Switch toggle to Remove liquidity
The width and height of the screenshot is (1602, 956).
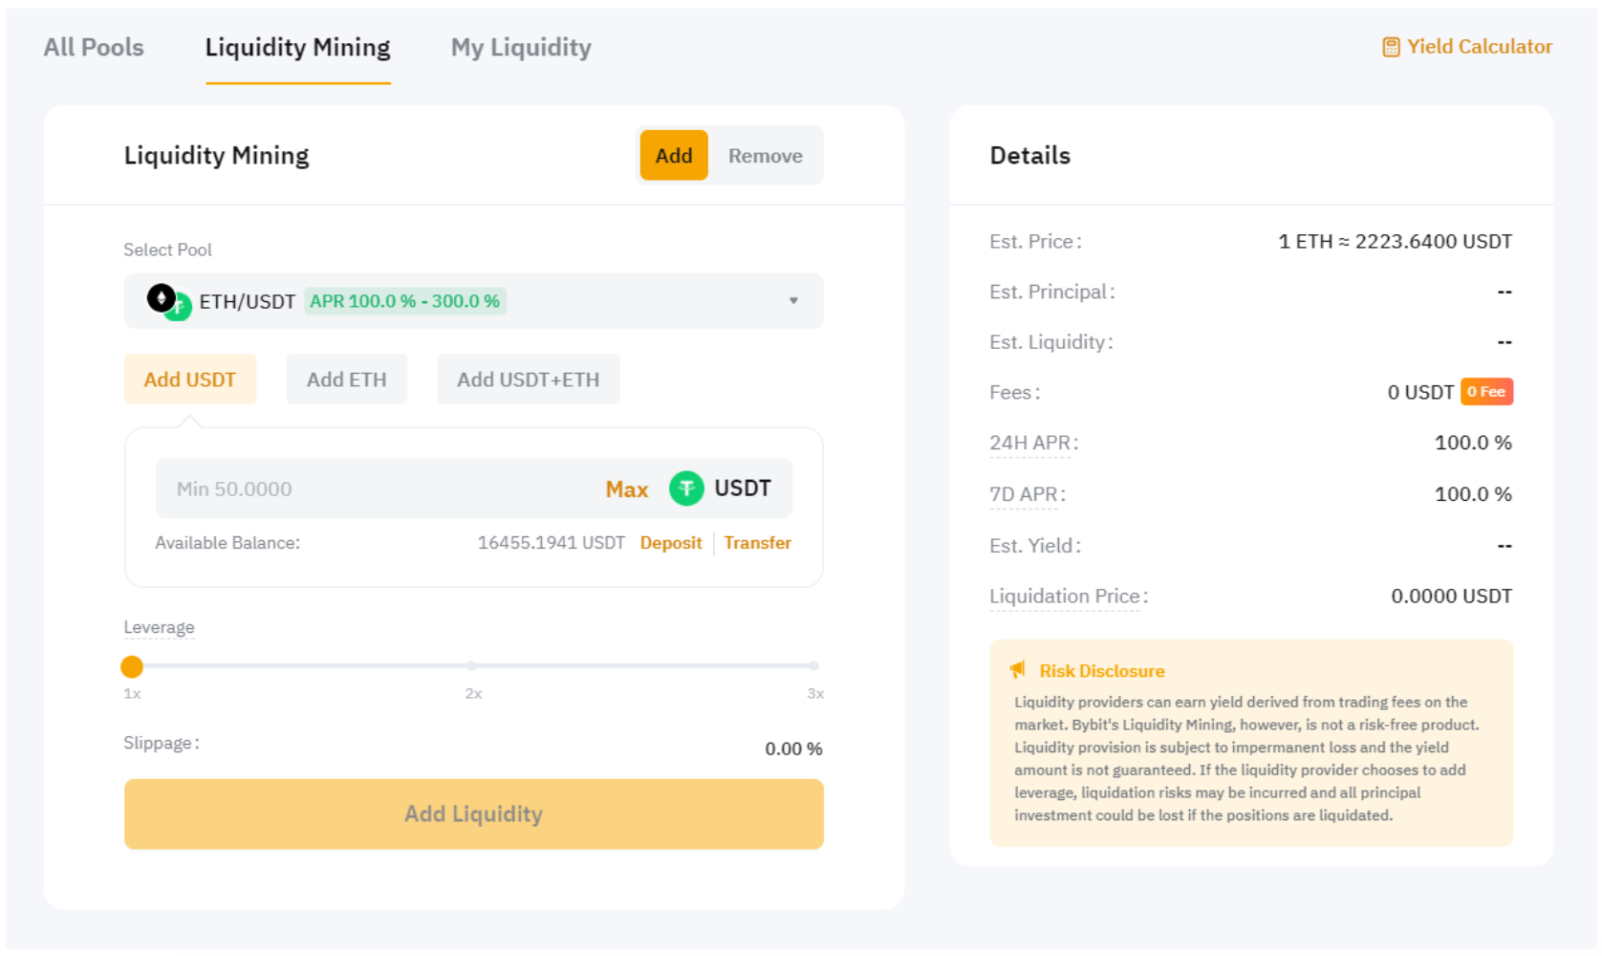pos(765,156)
